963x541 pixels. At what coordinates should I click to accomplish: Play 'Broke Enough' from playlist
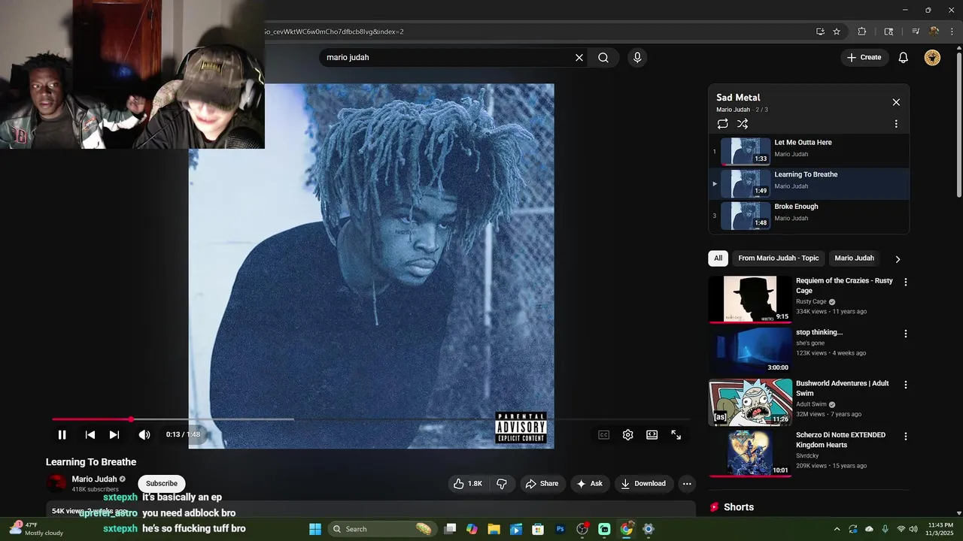809,216
